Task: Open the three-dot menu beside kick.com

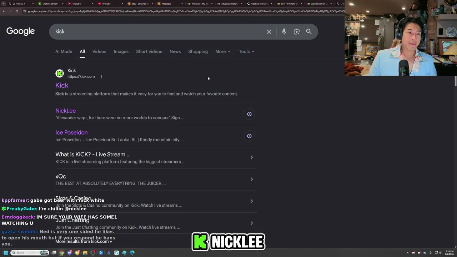Action: tap(101, 76)
